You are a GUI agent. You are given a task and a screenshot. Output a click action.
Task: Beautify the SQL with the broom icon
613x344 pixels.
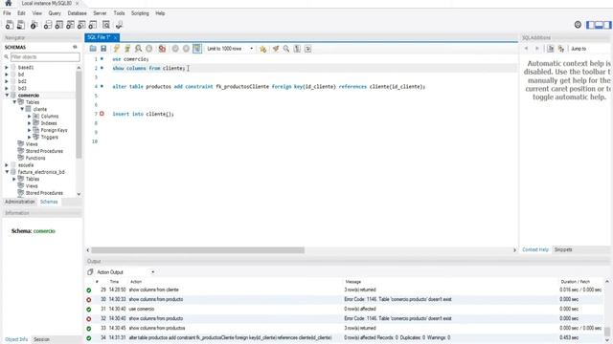276,49
